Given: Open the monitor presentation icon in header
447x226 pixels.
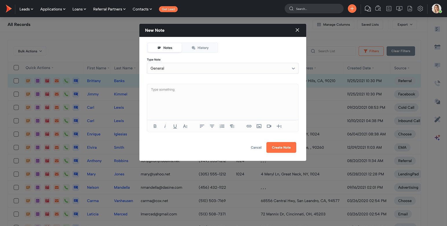Looking at the screenshot, I should click(399, 9).
